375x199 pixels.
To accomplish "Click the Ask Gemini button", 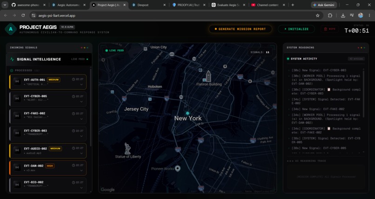I will (x=324, y=5).
